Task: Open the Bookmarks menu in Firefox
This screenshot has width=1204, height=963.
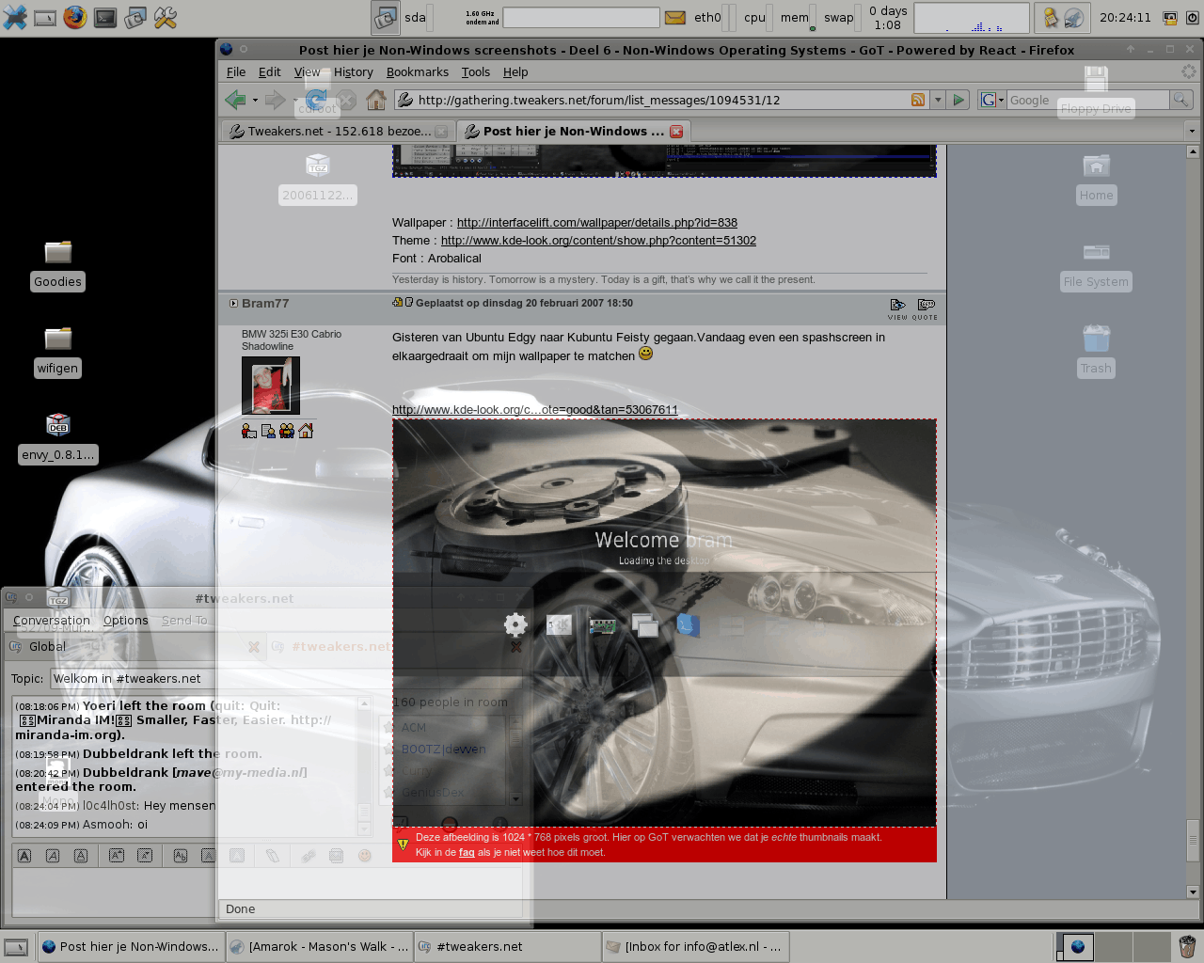Action: (418, 71)
